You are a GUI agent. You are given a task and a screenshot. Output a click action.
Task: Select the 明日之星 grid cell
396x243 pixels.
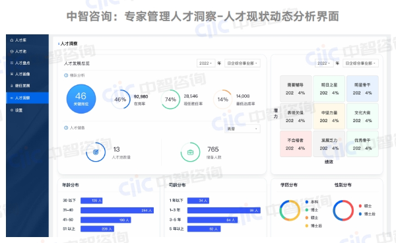coord(329,89)
